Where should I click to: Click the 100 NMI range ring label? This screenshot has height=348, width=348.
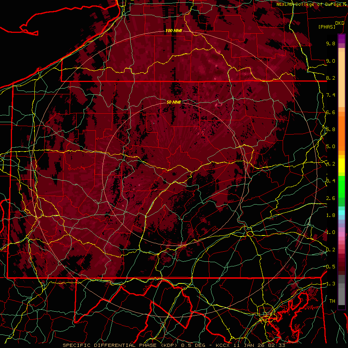(x=174, y=31)
